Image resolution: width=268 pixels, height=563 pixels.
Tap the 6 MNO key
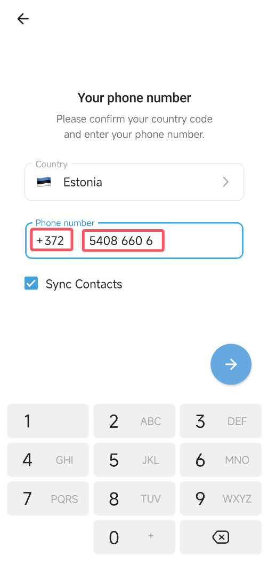click(x=221, y=459)
